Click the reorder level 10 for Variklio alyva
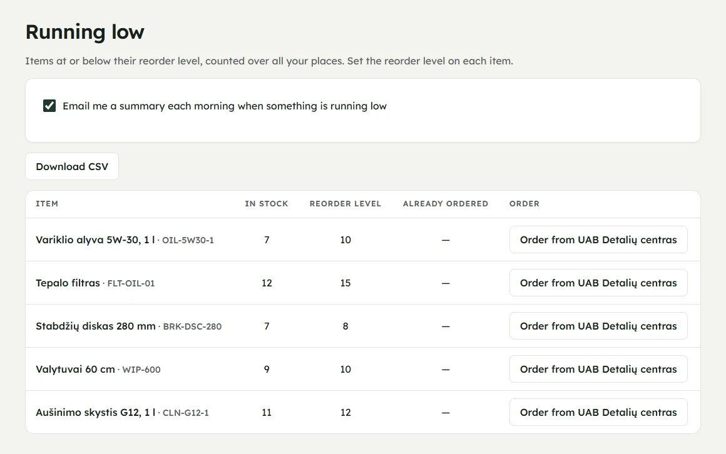This screenshot has height=454, width=726. (345, 240)
